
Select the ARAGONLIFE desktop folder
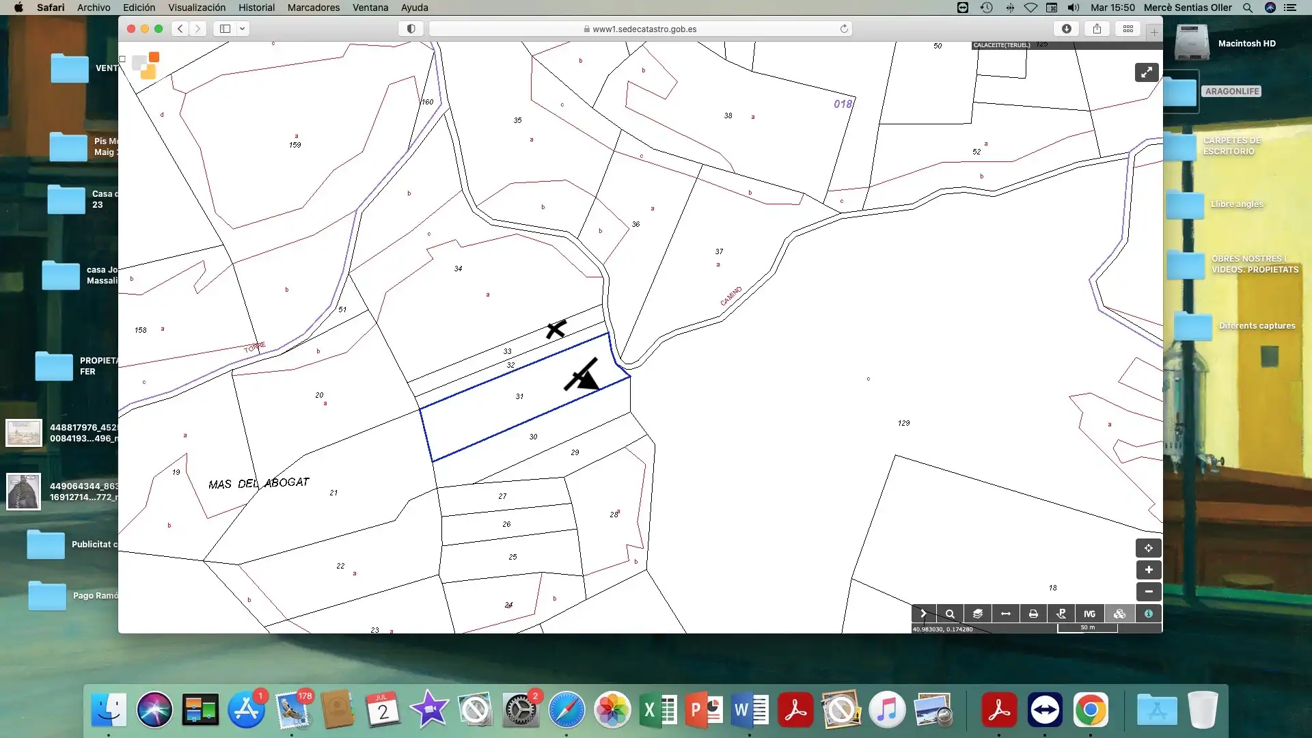[1182, 91]
